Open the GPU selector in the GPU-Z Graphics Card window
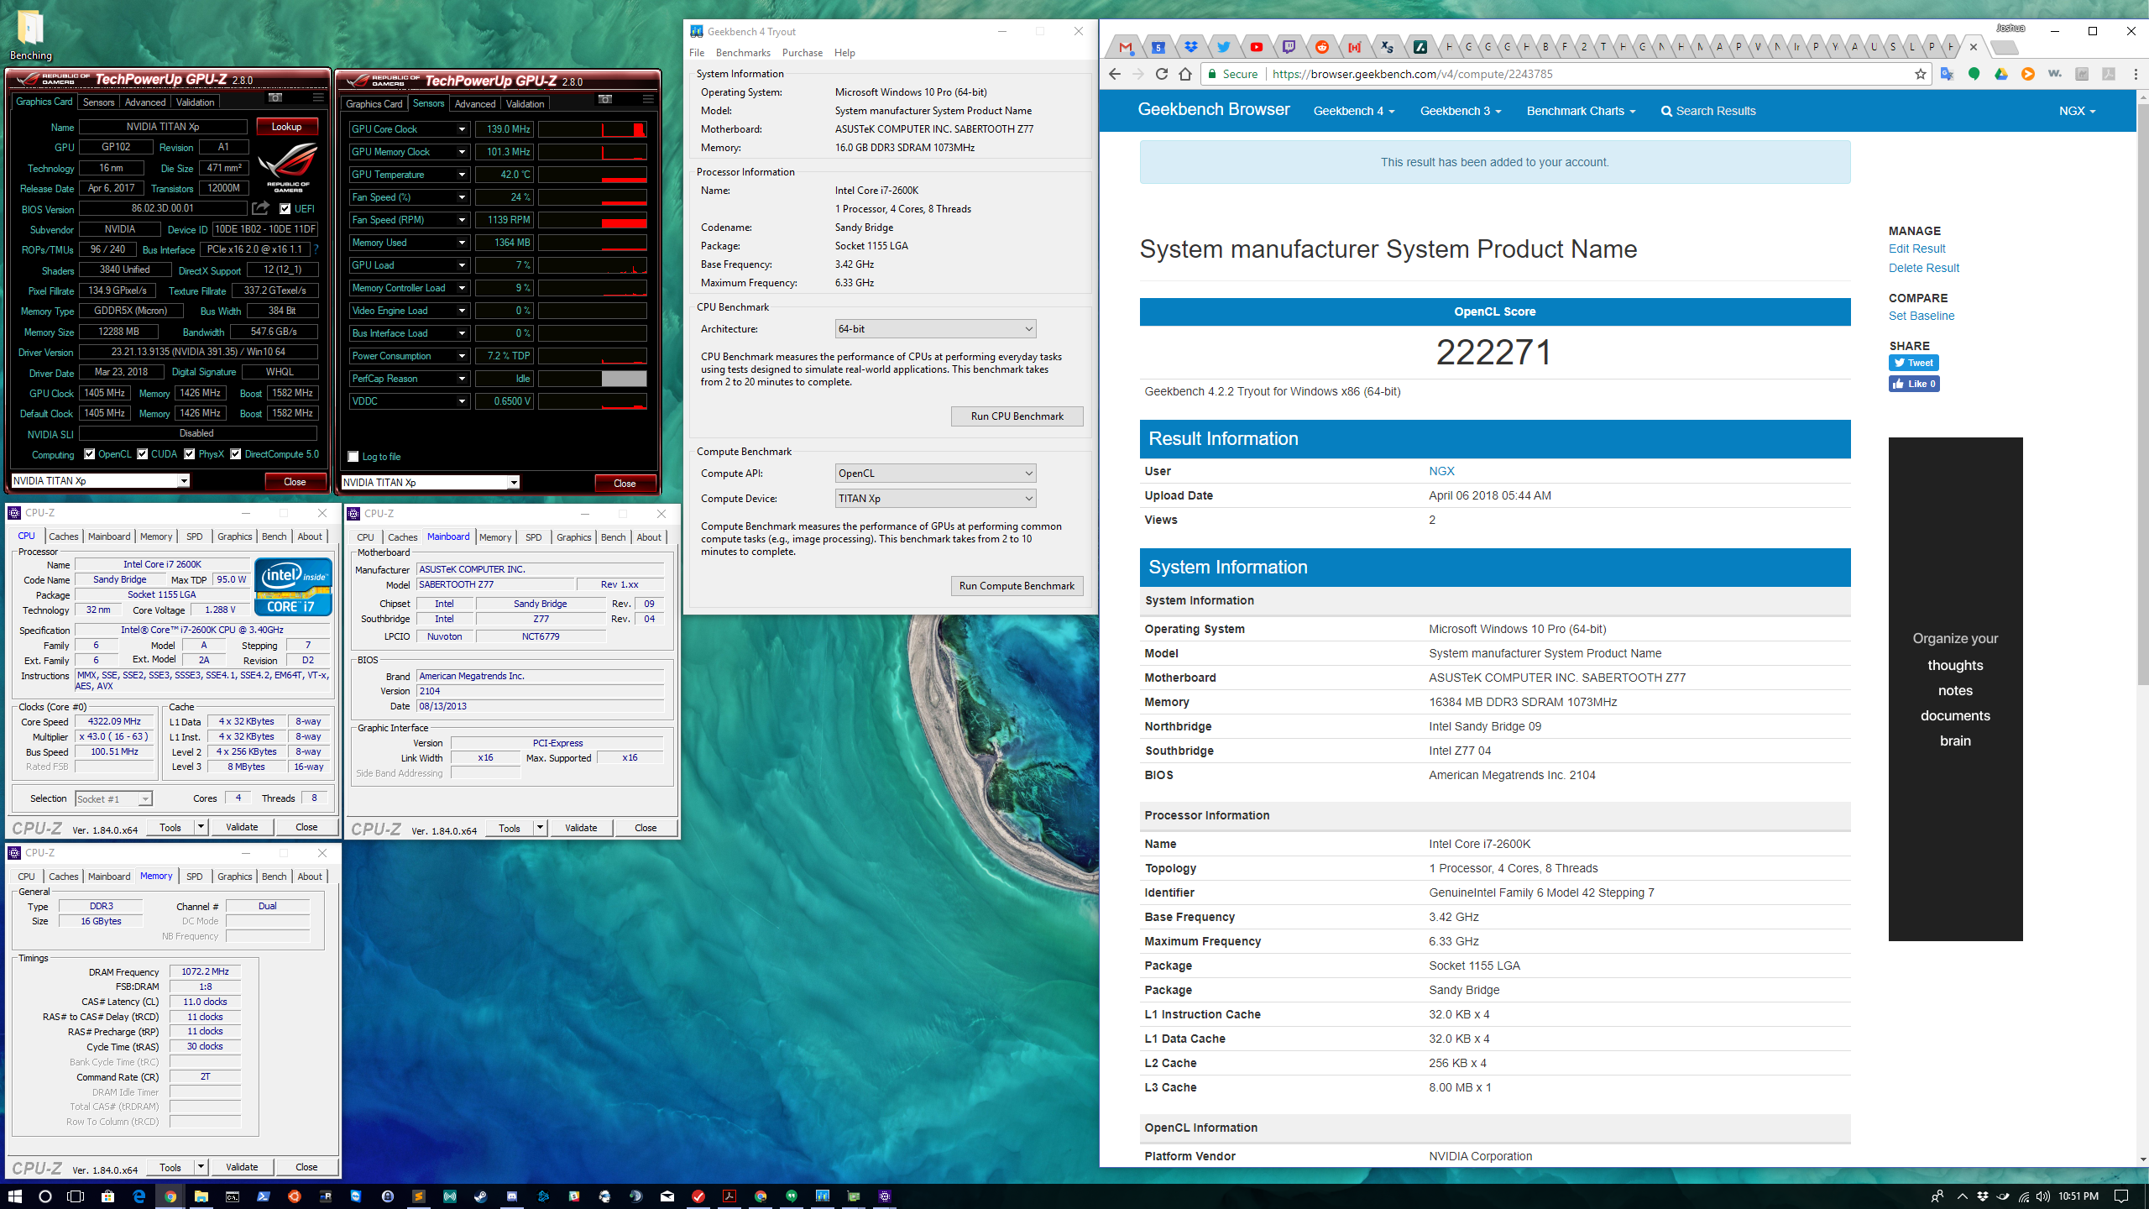The height and width of the screenshot is (1209, 2149). pyautogui.click(x=101, y=481)
